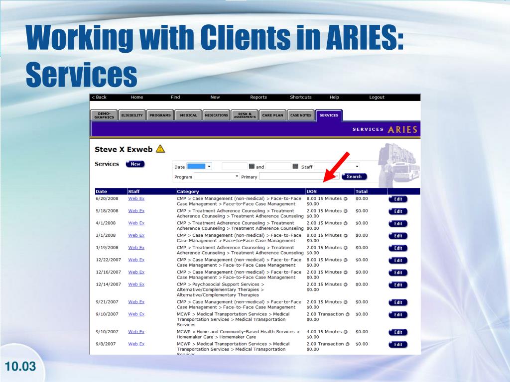Edit the 1/19/2008 service entry
Viewport: 510px width, 382px height.
tap(398, 248)
